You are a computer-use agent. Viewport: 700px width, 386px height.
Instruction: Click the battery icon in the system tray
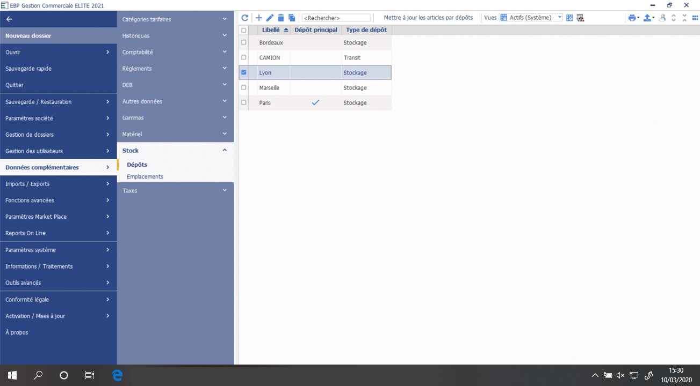point(608,375)
